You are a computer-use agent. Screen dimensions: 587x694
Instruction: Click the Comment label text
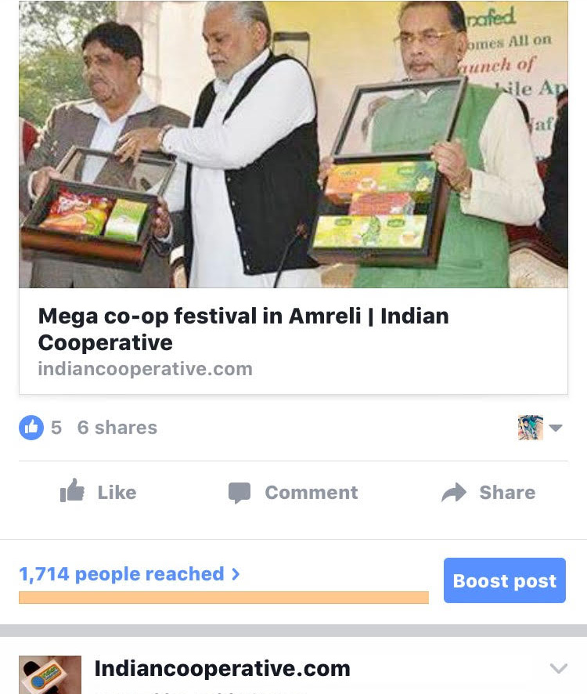(312, 493)
